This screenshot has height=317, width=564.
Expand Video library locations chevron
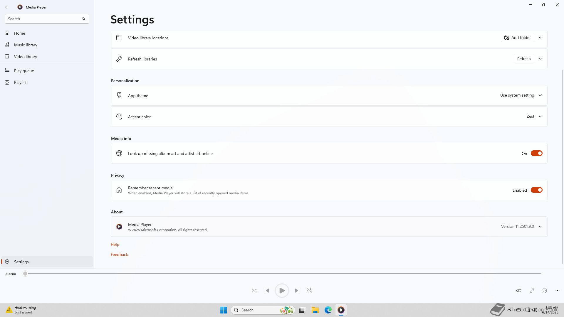tap(540, 38)
